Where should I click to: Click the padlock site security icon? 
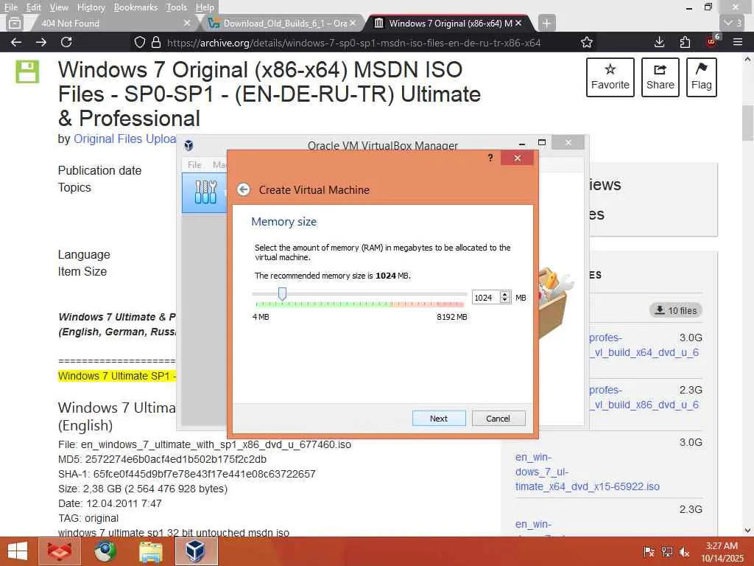click(156, 42)
